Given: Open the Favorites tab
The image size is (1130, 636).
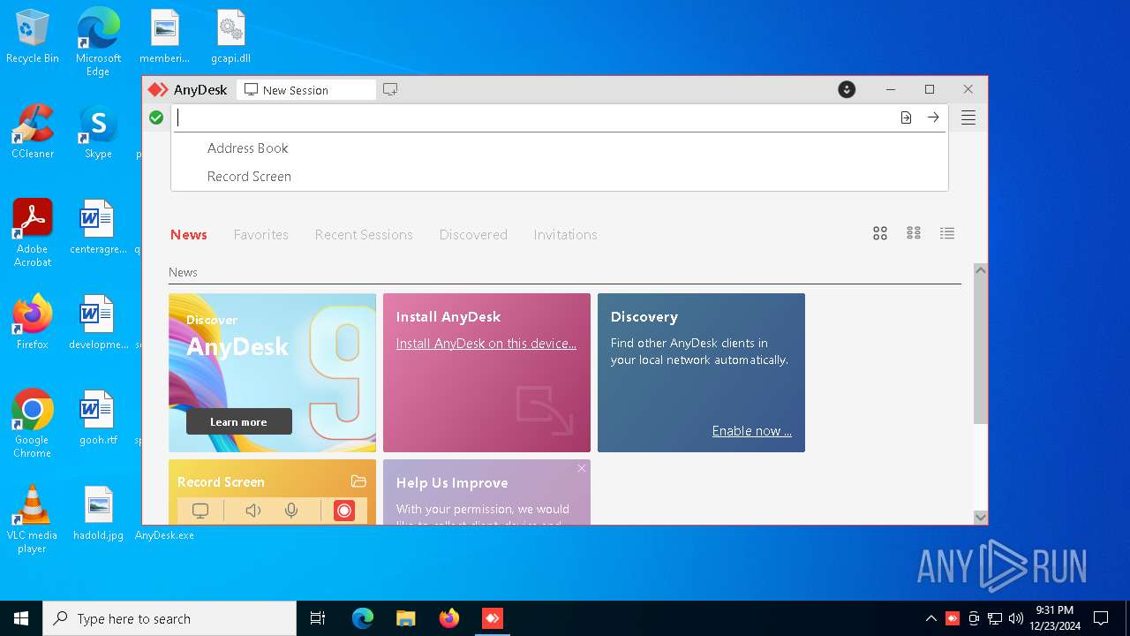Looking at the screenshot, I should 261,234.
